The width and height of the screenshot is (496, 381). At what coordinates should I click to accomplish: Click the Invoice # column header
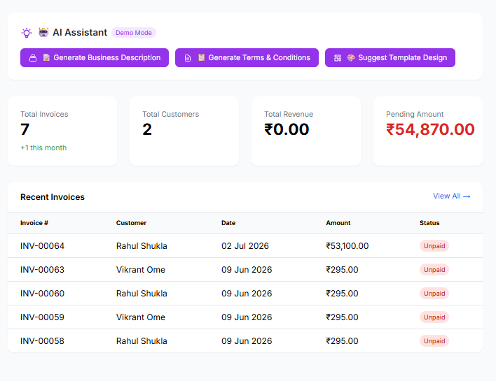(x=34, y=223)
